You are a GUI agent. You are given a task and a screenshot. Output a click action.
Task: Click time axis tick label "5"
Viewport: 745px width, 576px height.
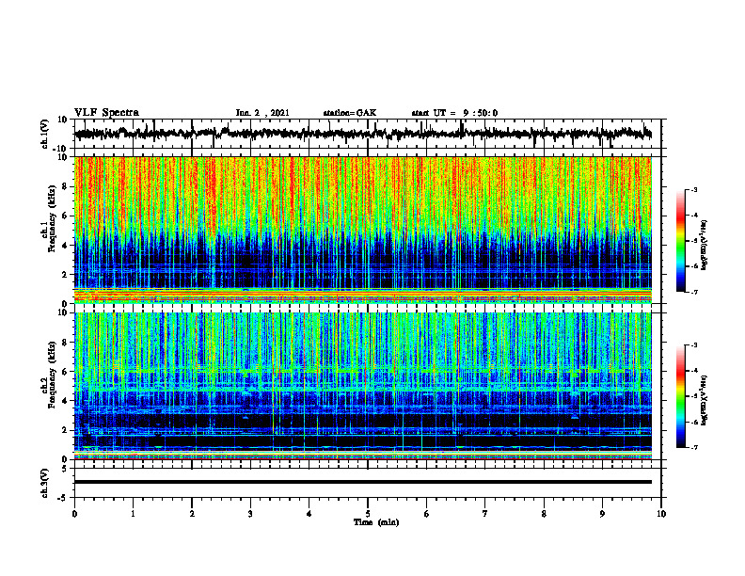coord(368,514)
